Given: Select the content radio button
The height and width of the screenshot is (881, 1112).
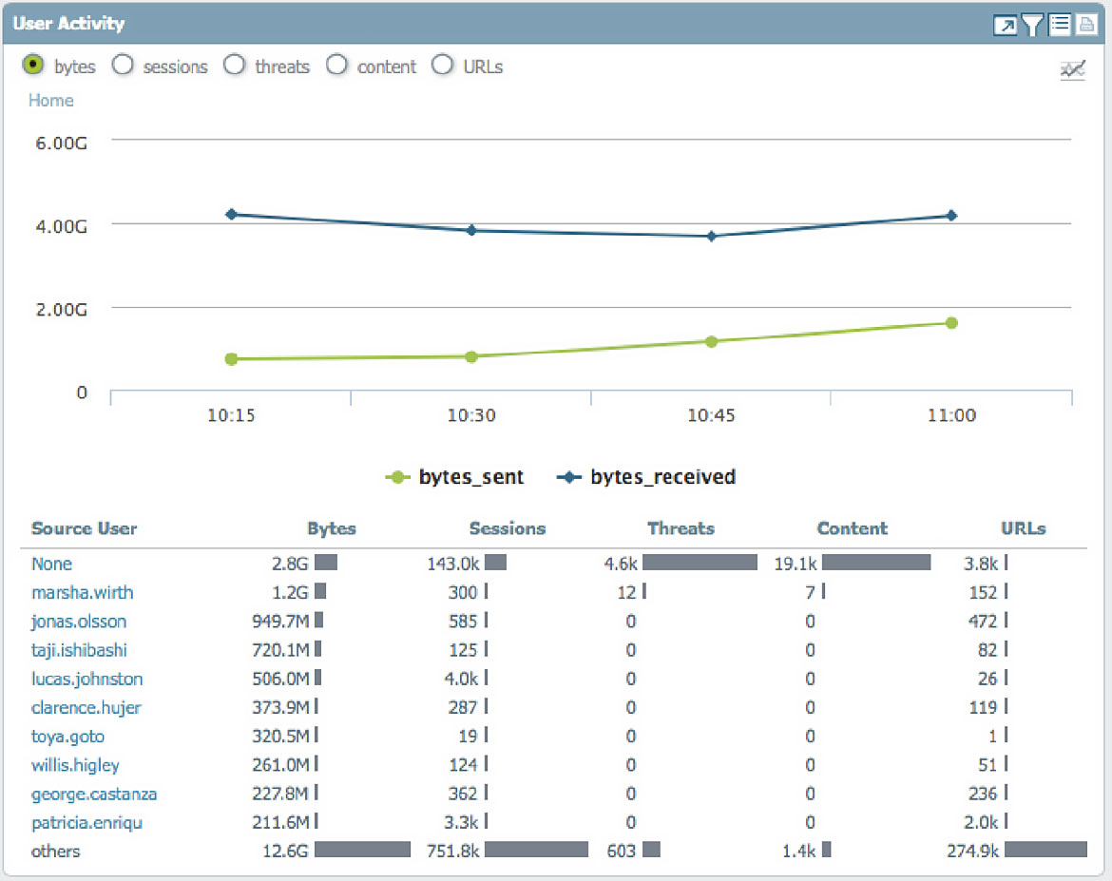Looking at the screenshot, I should click(x=336, y=66).
